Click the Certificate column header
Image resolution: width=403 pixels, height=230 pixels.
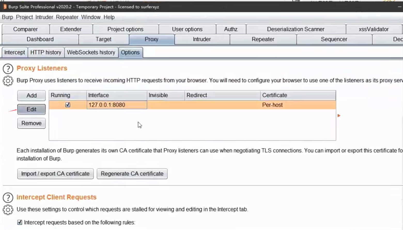(x=298, y=95)
